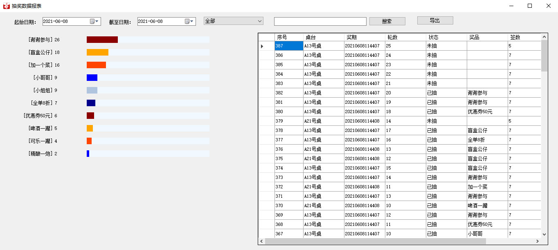Click the 导出 export button
Screen dimensions: 558x250
click(435, 20)
